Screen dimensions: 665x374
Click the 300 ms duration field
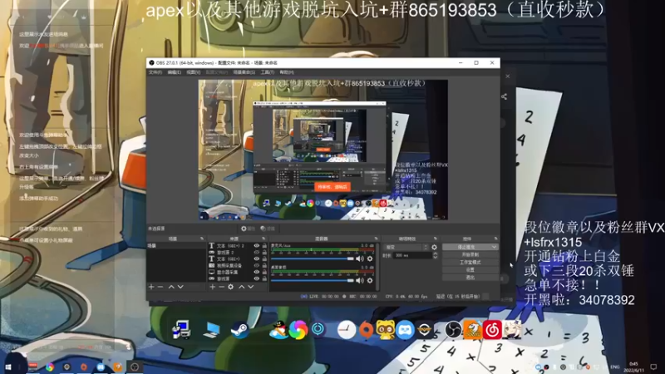(x=412, y=255)
